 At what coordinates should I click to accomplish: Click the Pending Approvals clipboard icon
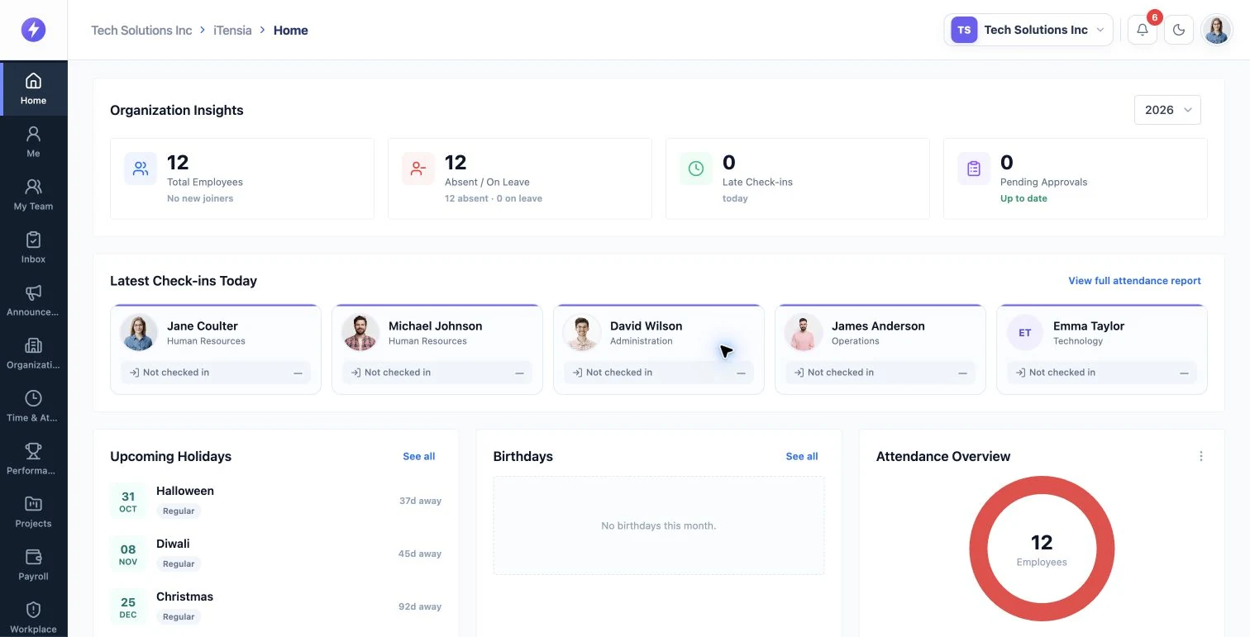974,169
